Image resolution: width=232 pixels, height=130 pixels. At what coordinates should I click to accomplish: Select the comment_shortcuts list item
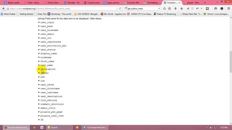pos(52,104)
